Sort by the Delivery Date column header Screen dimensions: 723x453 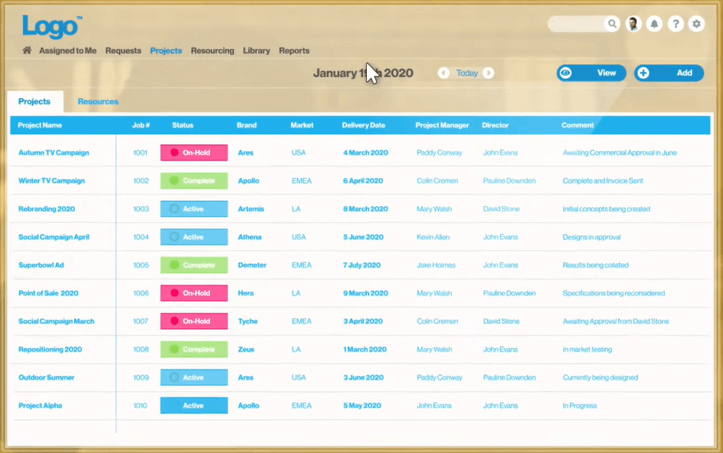(363, 125)
